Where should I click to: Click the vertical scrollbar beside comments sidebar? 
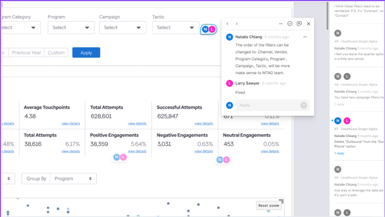click(x=328, y=16)
